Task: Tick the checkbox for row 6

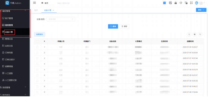Action: click(x=37, y=75)
